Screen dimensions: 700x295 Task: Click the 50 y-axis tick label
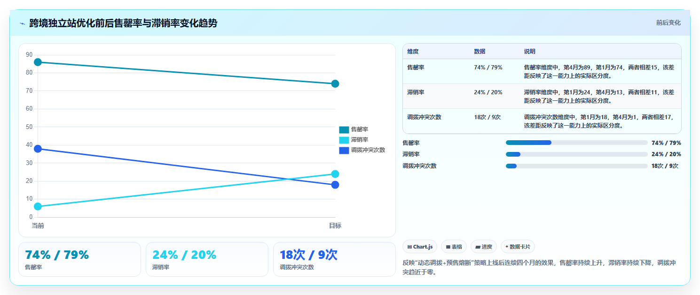click(29, 127)
